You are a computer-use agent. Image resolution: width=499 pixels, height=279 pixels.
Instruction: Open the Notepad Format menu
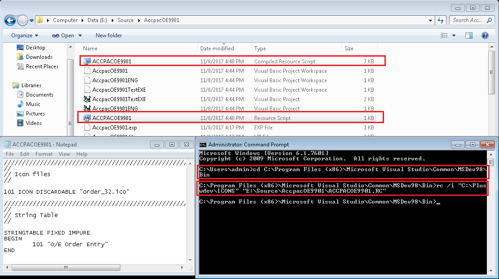click(x=44, y=154)
